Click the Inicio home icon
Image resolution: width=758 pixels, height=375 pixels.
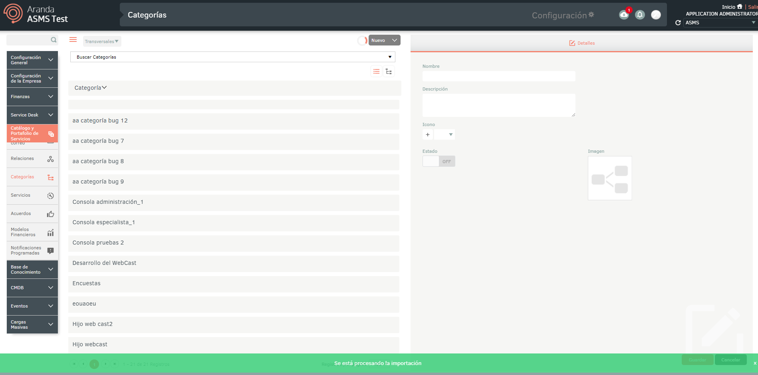tap(740, 6)
